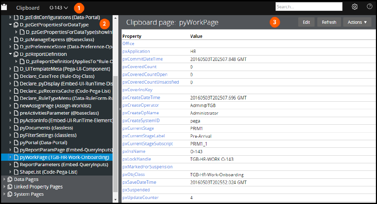Click the pxCurrentStage property link
Viewport: 377px width, 204px height.
click(138, 128)
